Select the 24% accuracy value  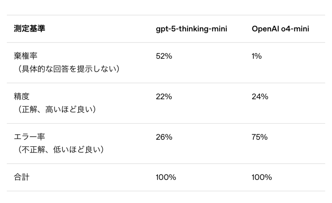pyautogui.click(x=260, y=96)
